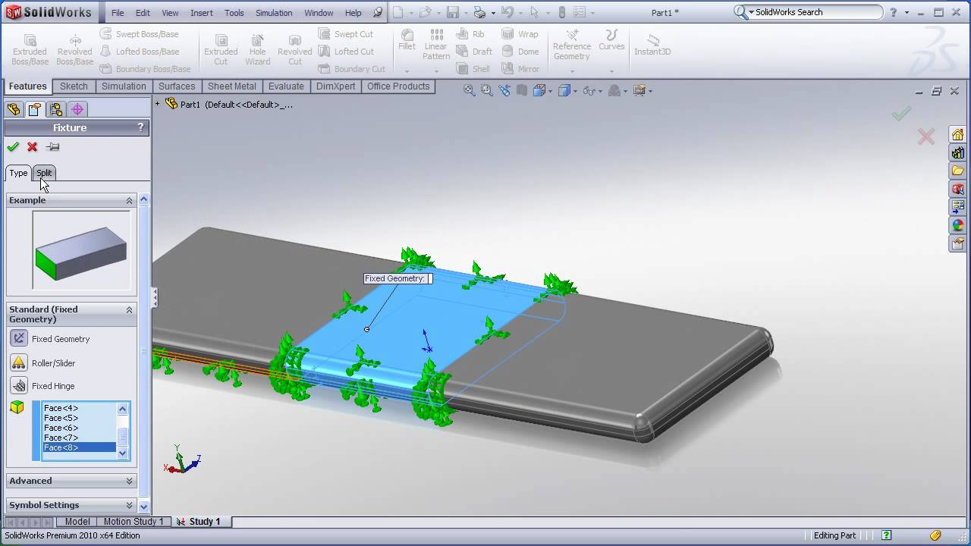
Task: Open the Appearances color ball icon
Action: click(x=957, y=225)
